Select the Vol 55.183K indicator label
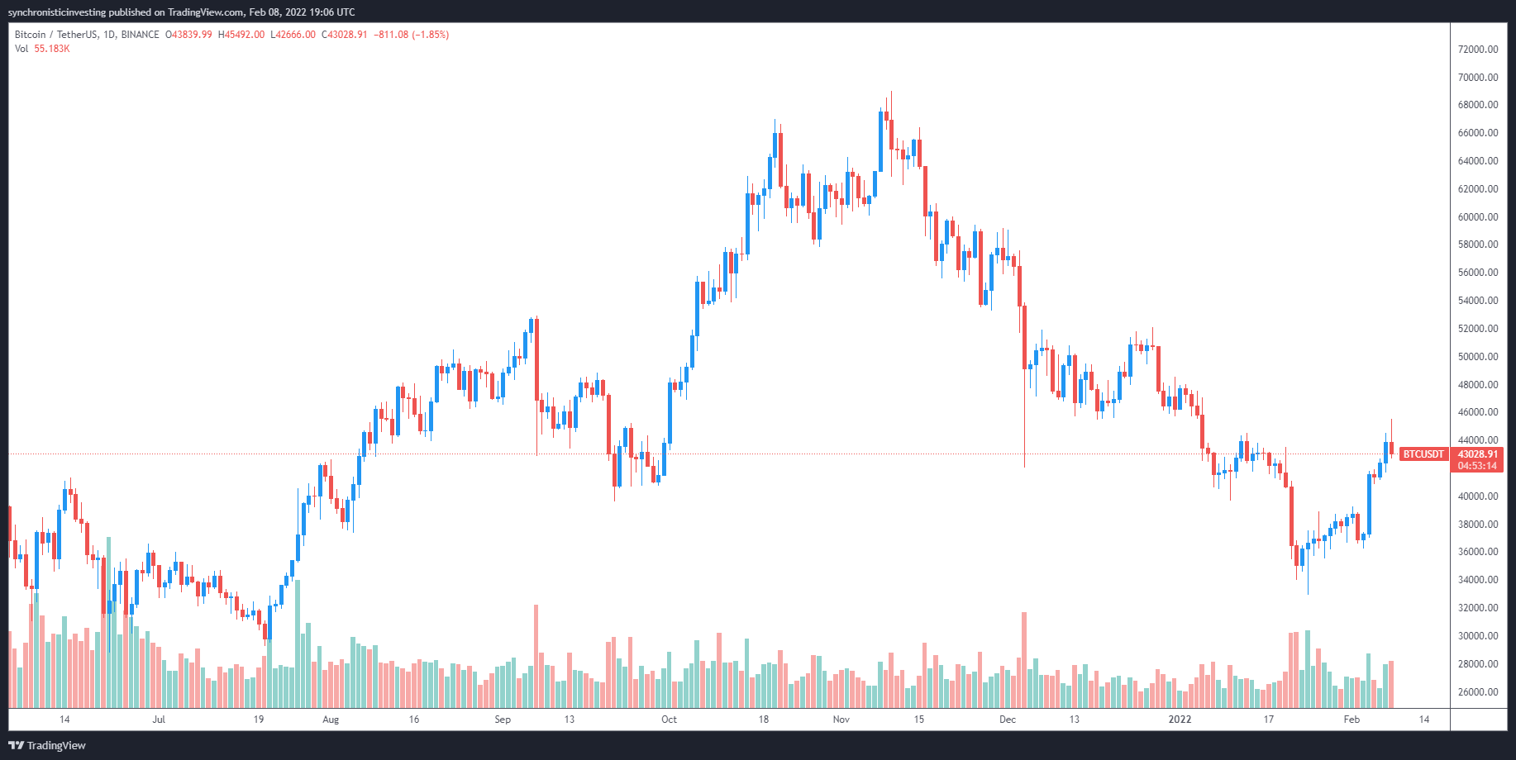Viewport: 1516px width, 760px height. tap(42, 49)
